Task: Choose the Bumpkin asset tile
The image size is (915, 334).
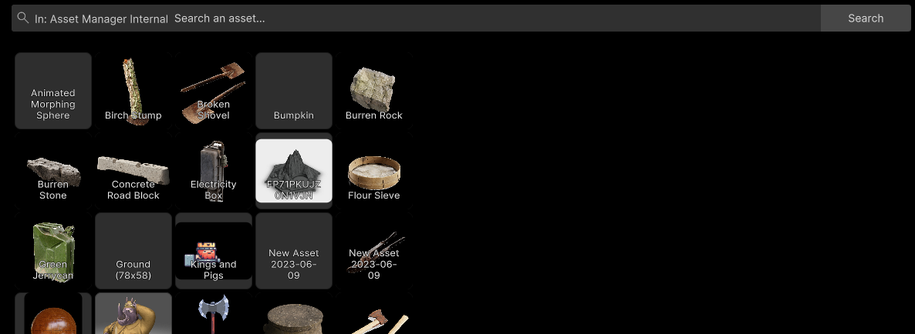Action: (293, 91)
